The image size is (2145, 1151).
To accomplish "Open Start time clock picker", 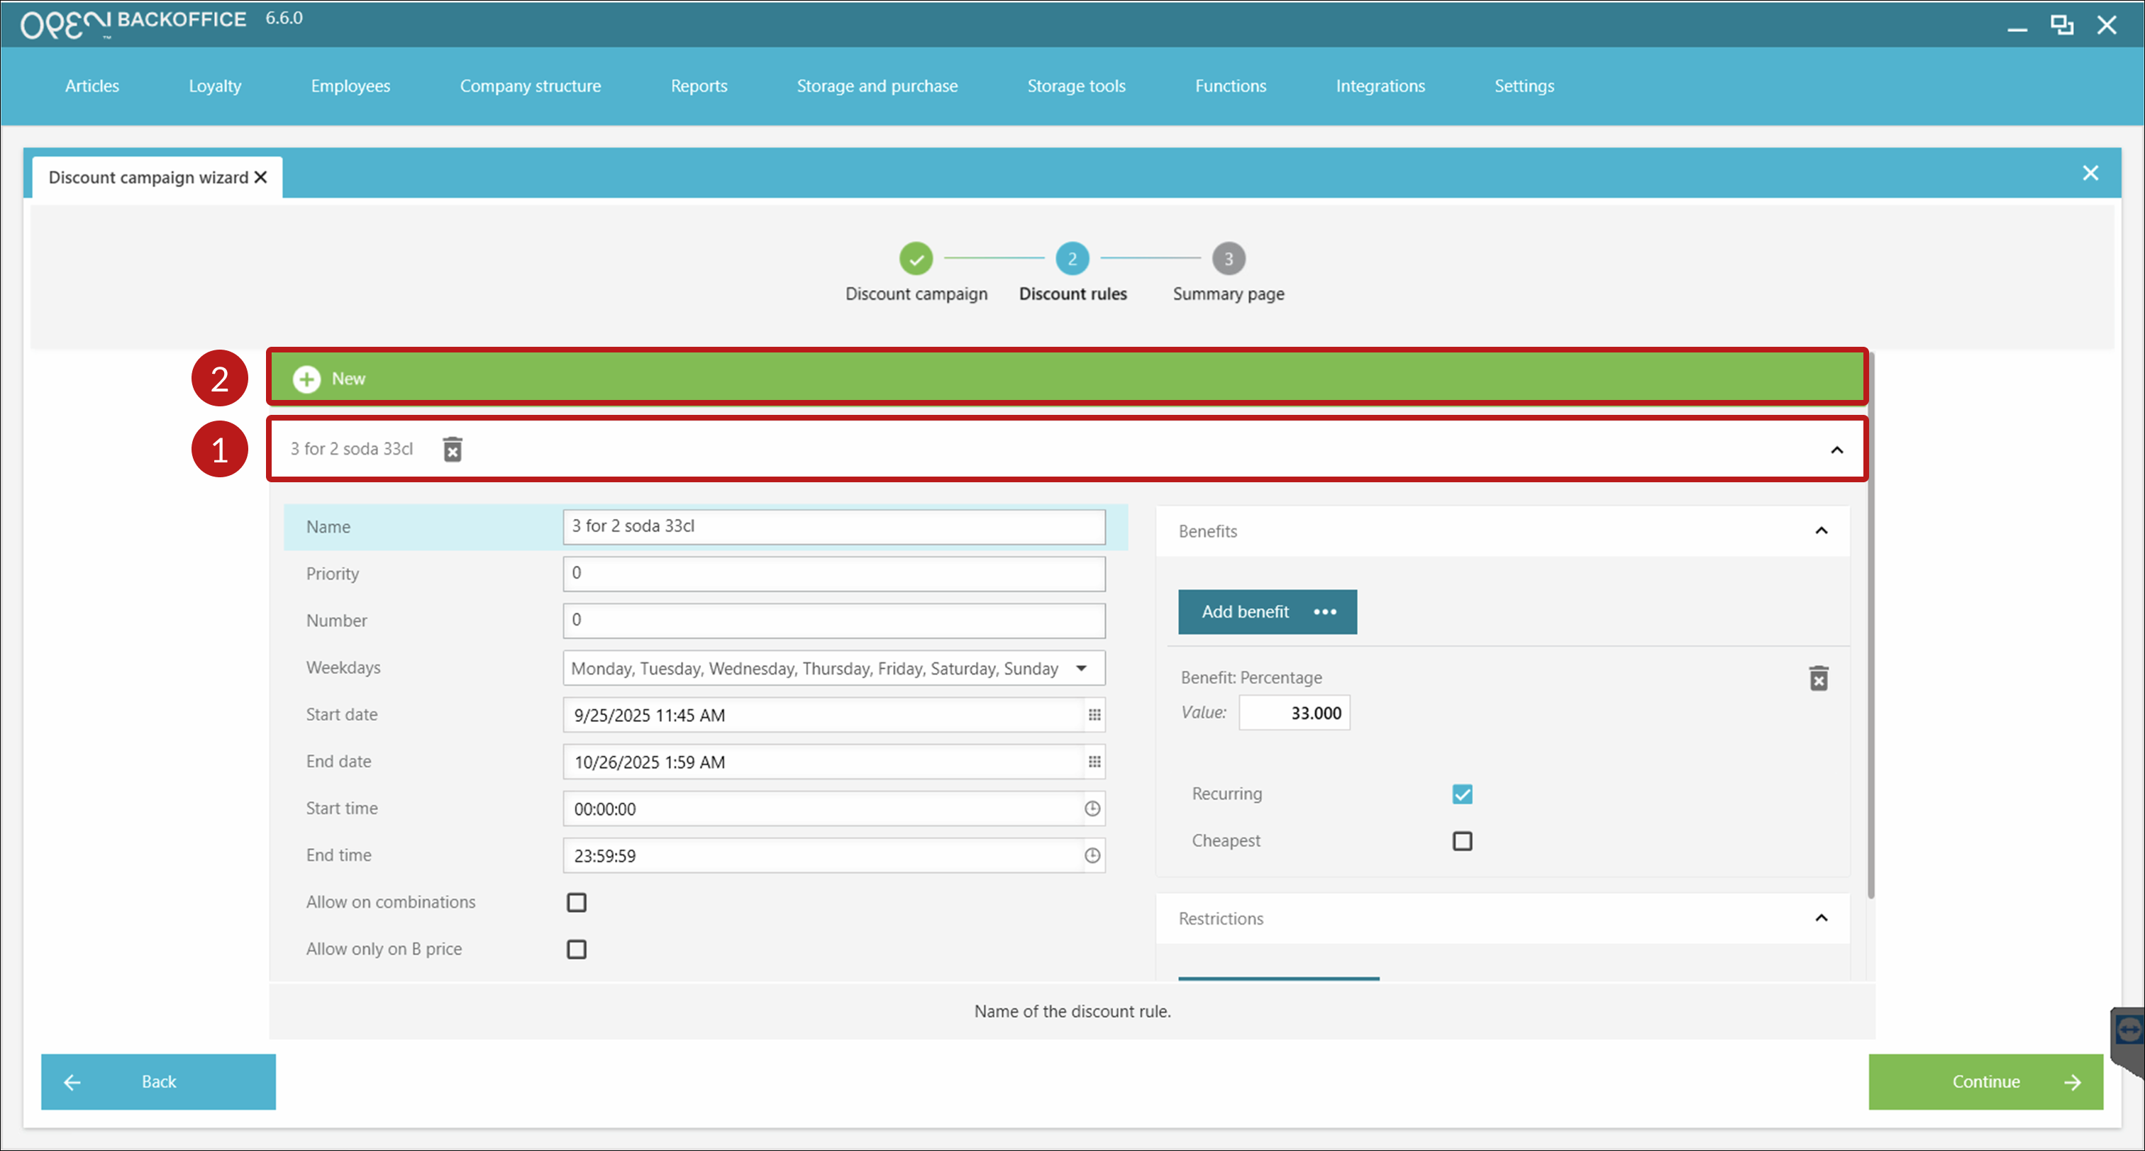I will coord(1092,809).
